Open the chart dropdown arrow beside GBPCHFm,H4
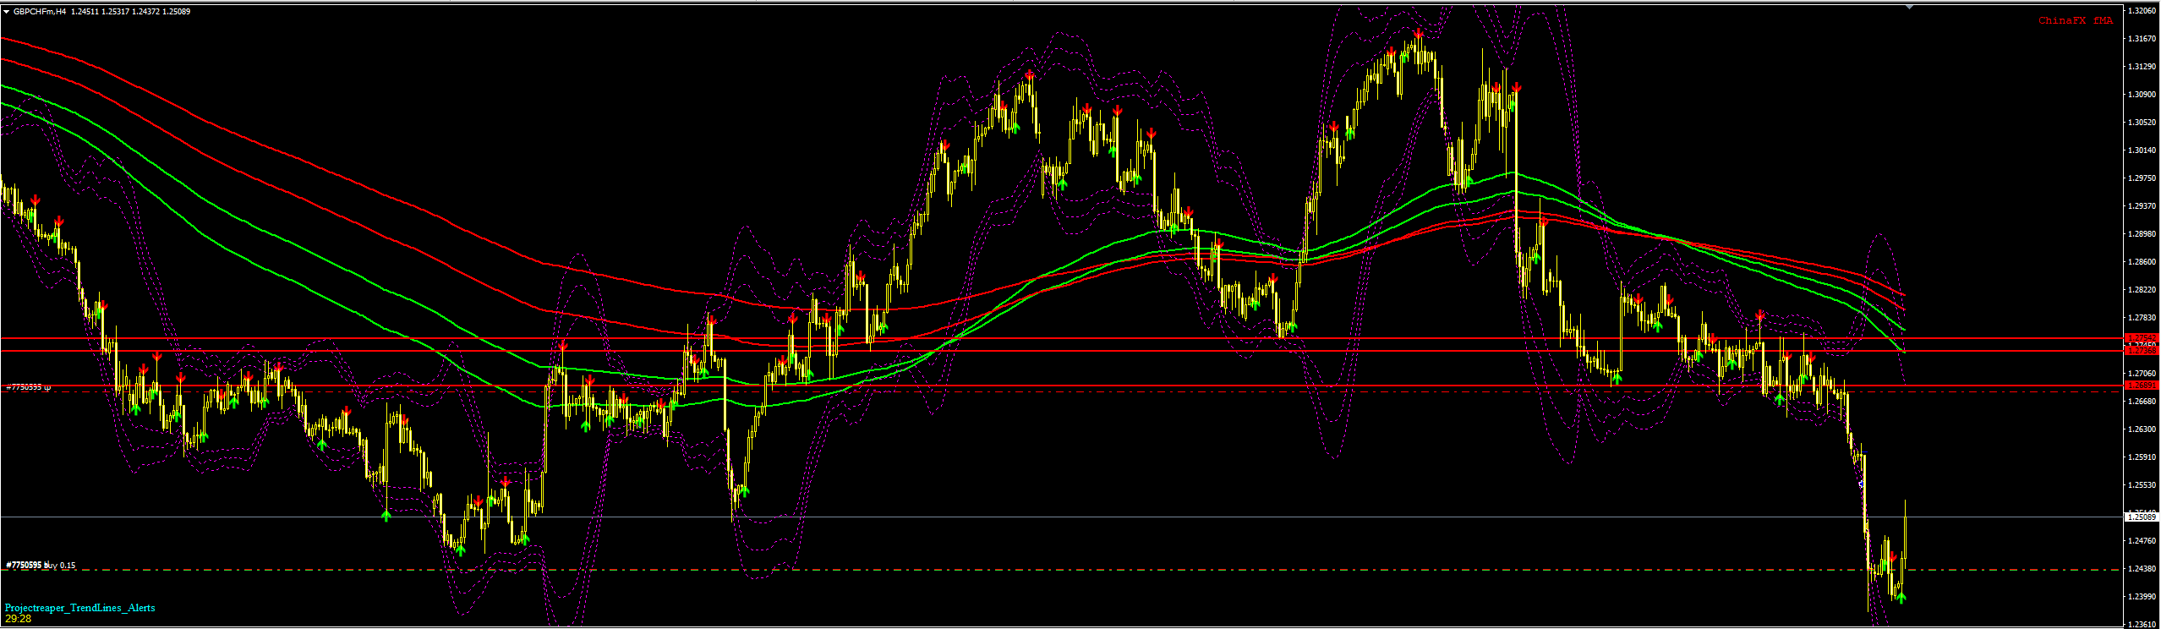This screenshot has width=2161, height=629. [7, 12]
